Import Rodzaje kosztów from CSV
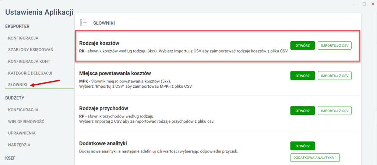Screen dimensions: 377x165 [335, 45]
